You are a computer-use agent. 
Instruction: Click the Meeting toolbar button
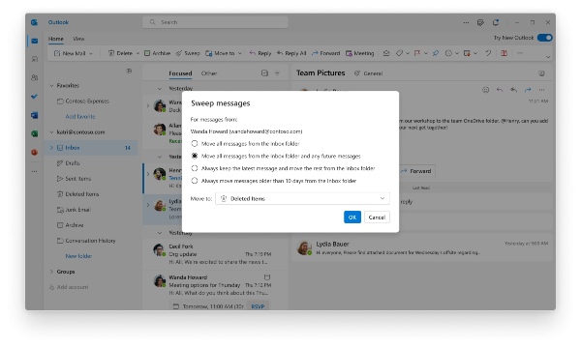pos(360,53)
